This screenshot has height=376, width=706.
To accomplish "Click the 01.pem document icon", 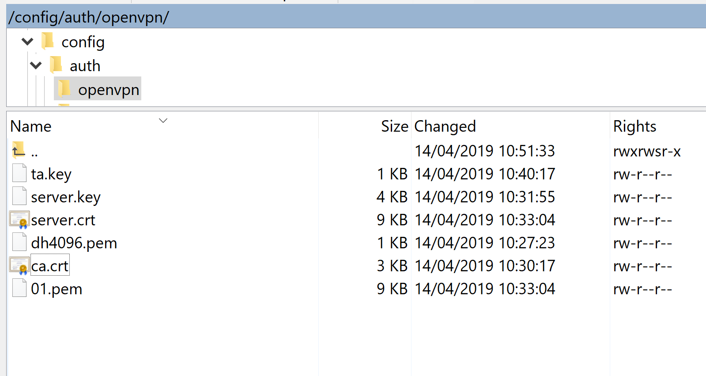I will click(x=19, y=288).
